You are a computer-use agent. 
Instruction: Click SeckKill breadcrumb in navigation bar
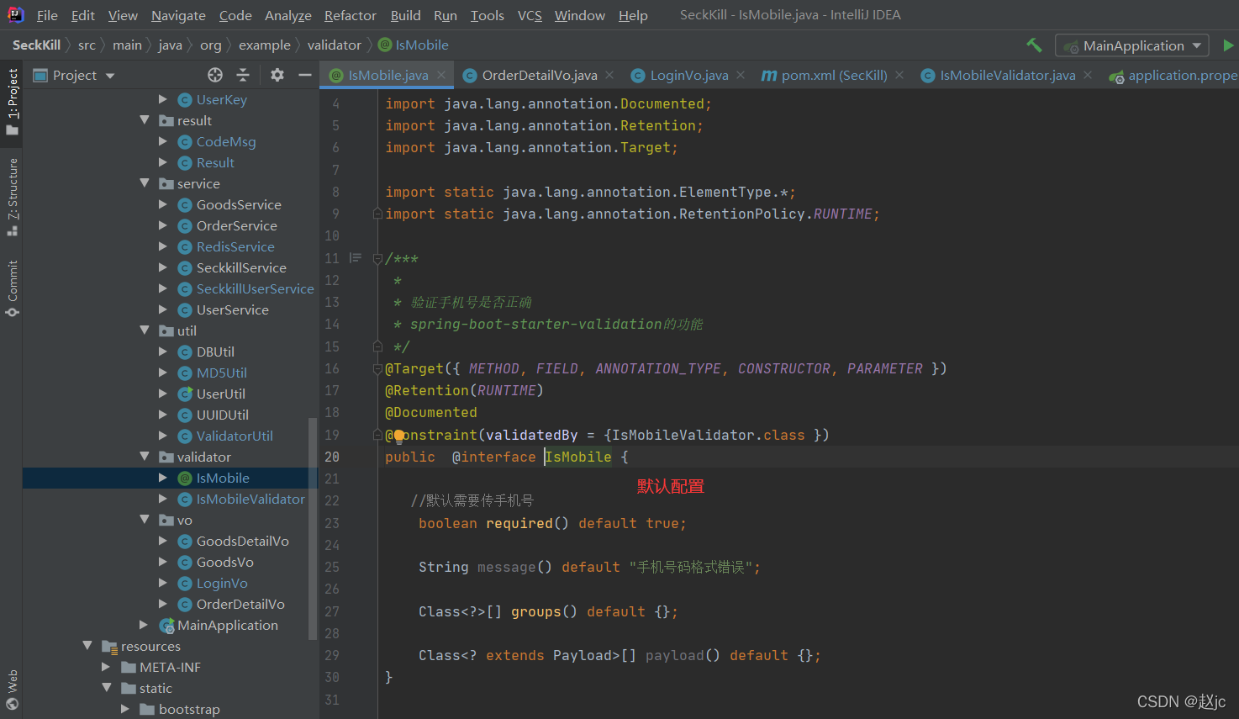36,45
